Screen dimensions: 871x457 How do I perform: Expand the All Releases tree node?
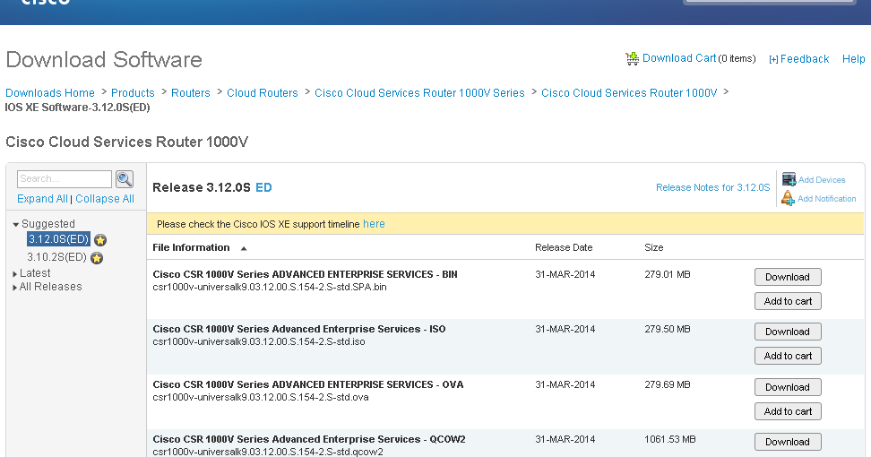(x=15, y=288)
